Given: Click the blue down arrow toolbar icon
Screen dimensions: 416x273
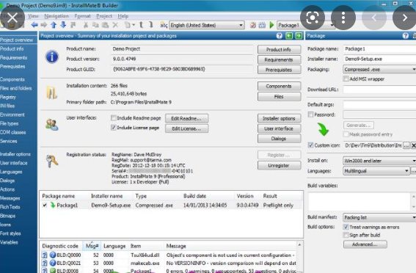Looking at the screenshot, I should 63,25.
